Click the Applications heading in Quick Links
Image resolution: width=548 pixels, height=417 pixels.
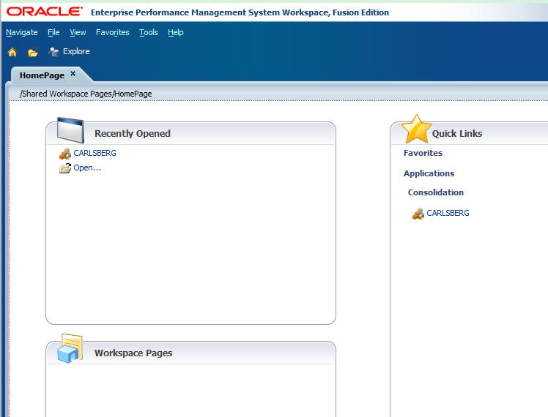[x=429, y=173]
